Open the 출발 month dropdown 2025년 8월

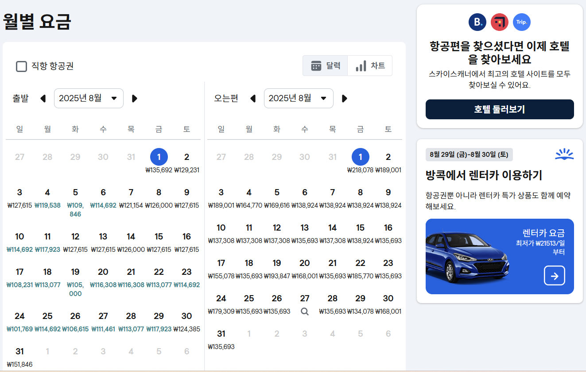coord(89,98)
